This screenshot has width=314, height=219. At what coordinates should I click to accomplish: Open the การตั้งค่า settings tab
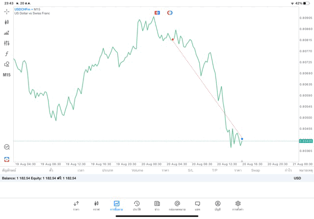click(238, 205)
